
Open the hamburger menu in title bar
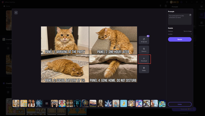tap(187, 2)
